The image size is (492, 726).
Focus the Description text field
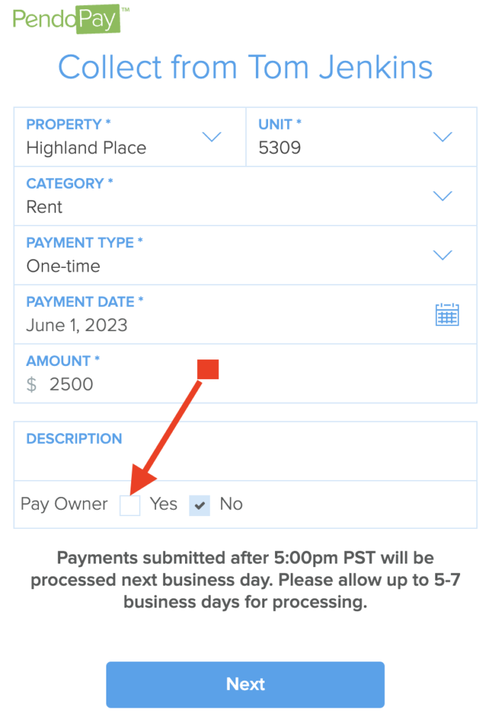pyautogui.click(x=245, y=451)
